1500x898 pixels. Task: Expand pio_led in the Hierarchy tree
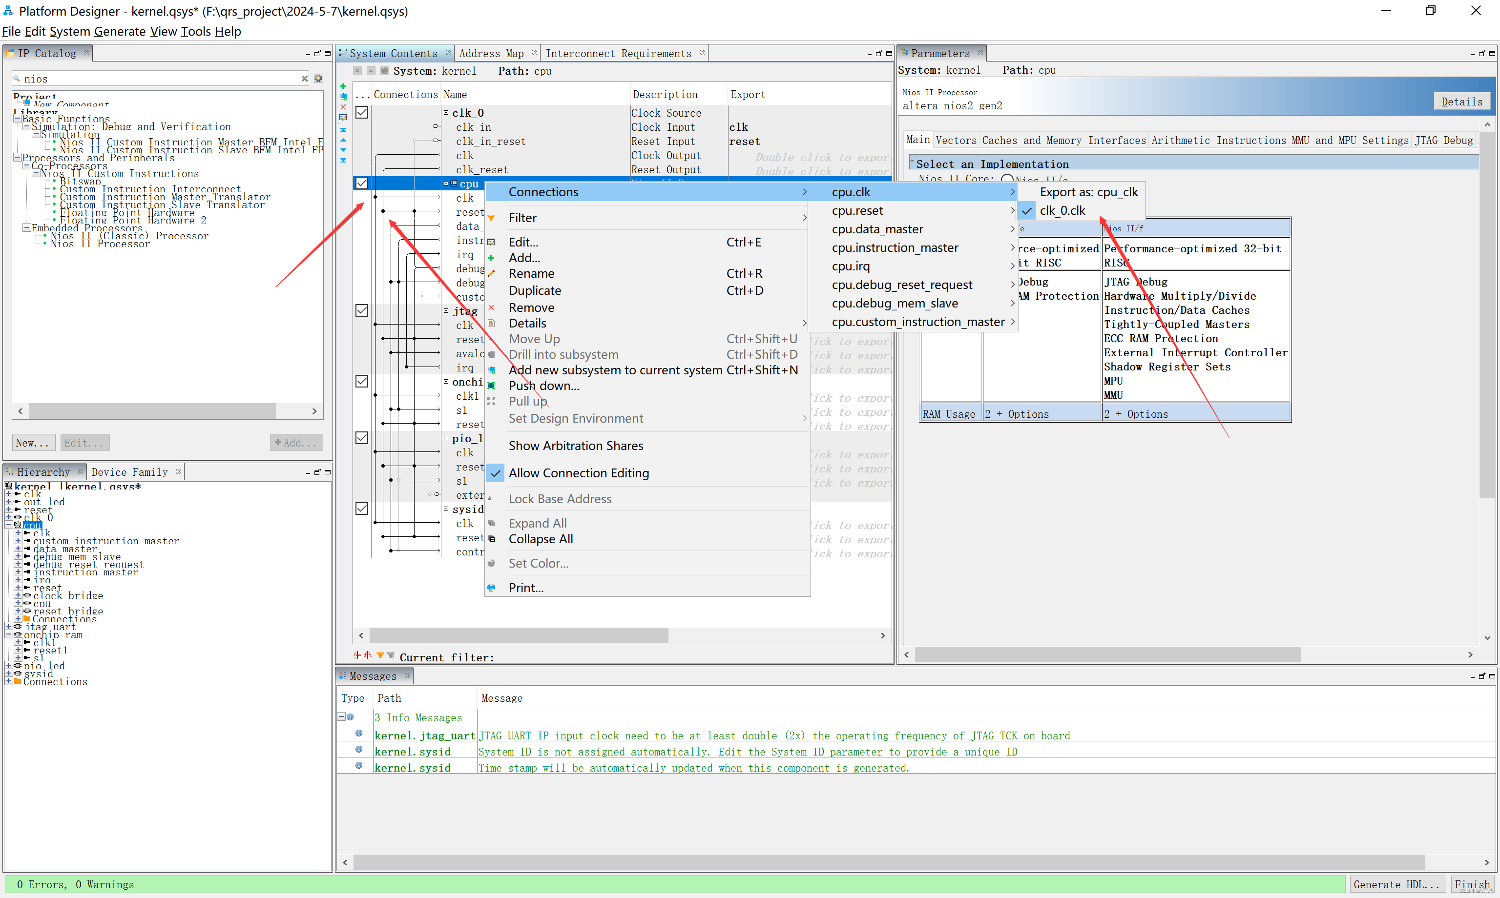pyautogui.click(x=8, y=666)
